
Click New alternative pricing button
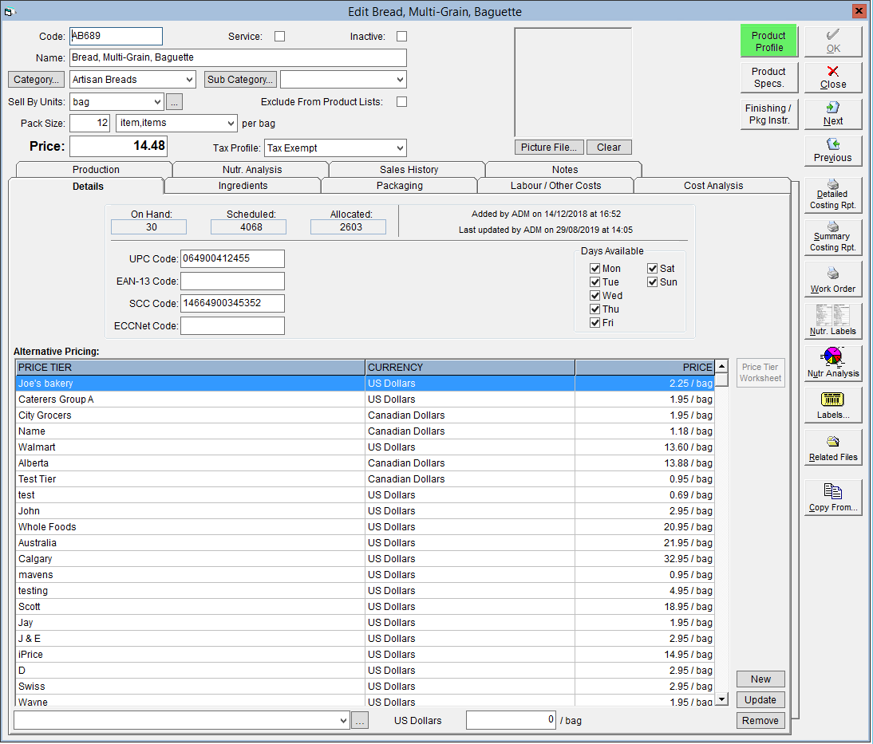760,679
